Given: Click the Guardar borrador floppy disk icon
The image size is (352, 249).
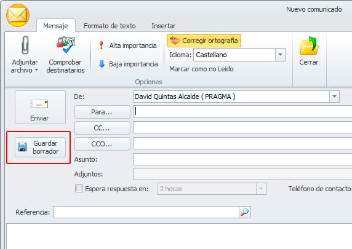Looking at the screenshot, I should click(x=22, y=147).
